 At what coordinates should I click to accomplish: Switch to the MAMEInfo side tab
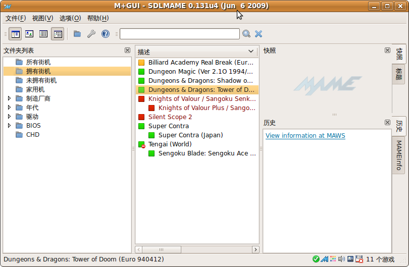click(x=398, y=155)
